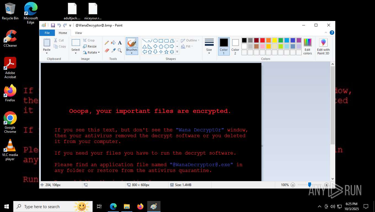Collapse the ribbon with the chevron
Image resolution: width=375 pixels, height=212 pixels.
click(326, 33)
